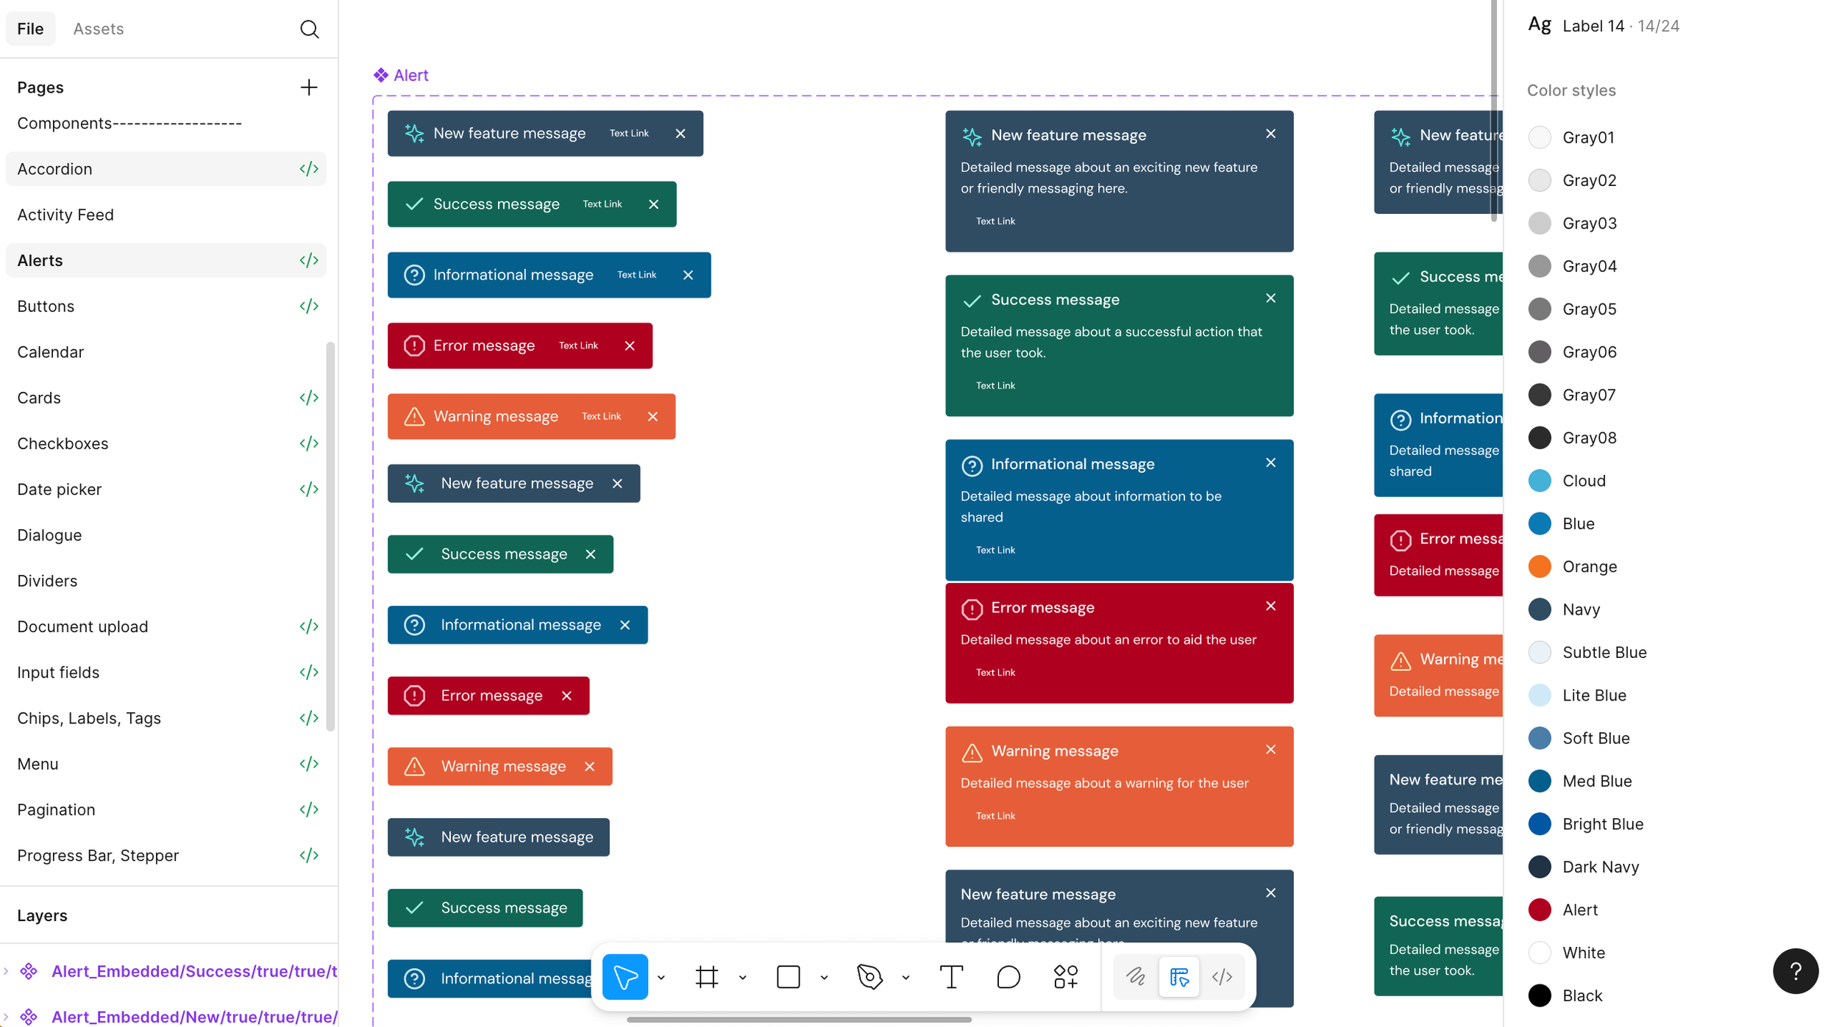Image resolution: width=1839 pixels, height=1027 pixels.
Task: Open the Buttons page
Action: 46,306
